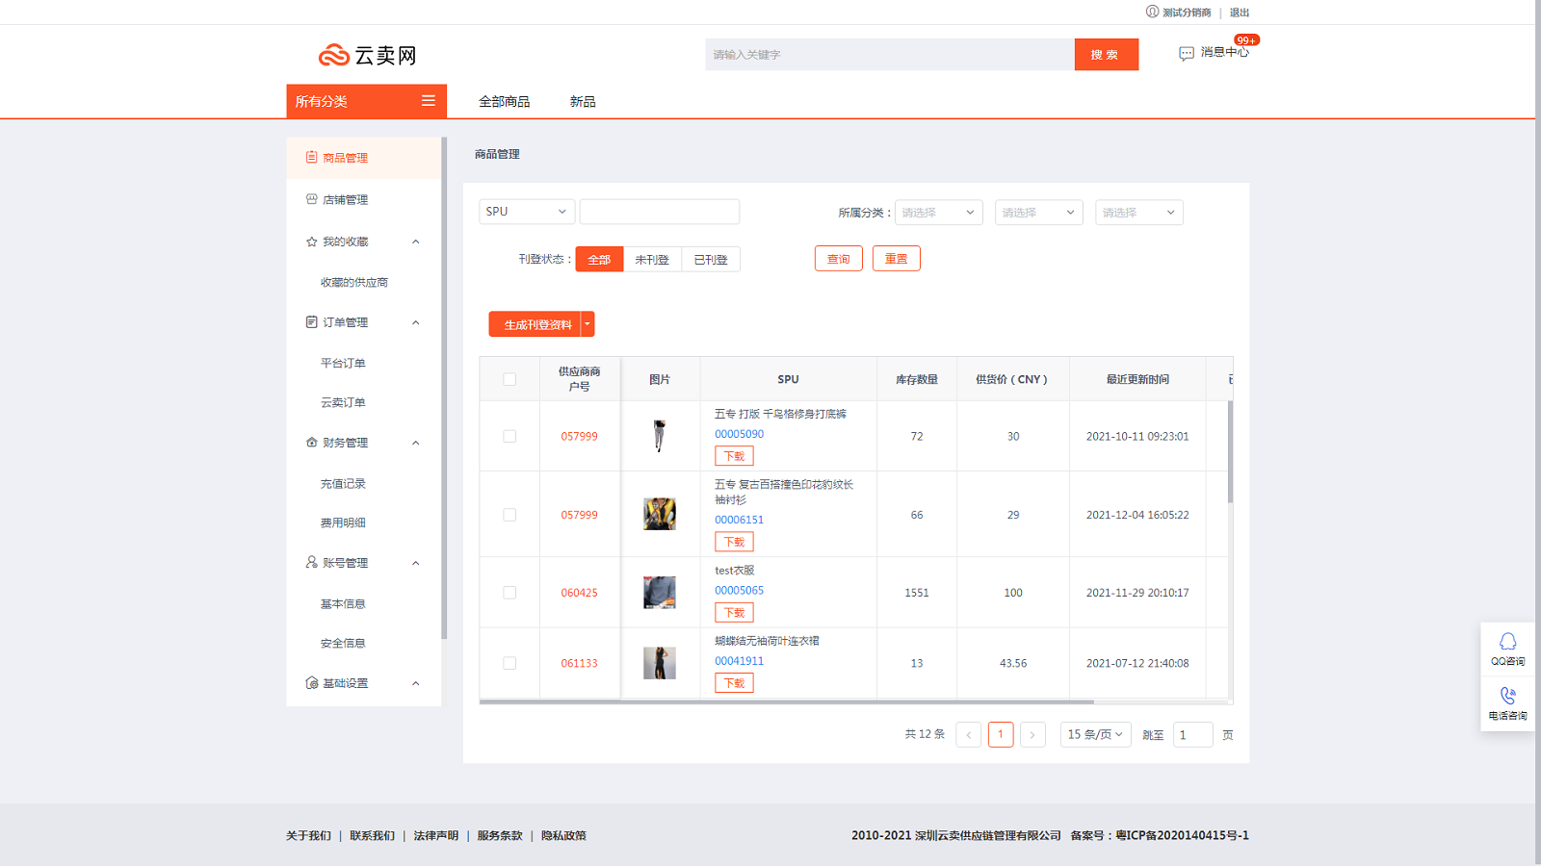Open the 15 条/页 page size dropdown

point(1095,734)
